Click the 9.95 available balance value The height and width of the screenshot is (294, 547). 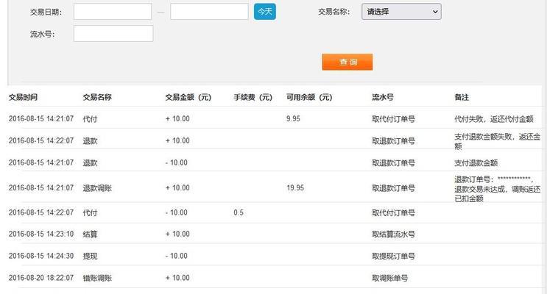(x=293, y=119)
